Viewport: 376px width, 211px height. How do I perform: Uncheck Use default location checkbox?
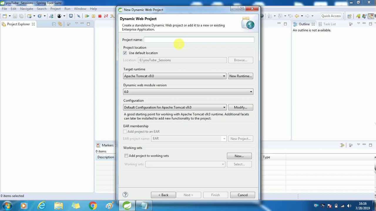[x=125, y=53]
